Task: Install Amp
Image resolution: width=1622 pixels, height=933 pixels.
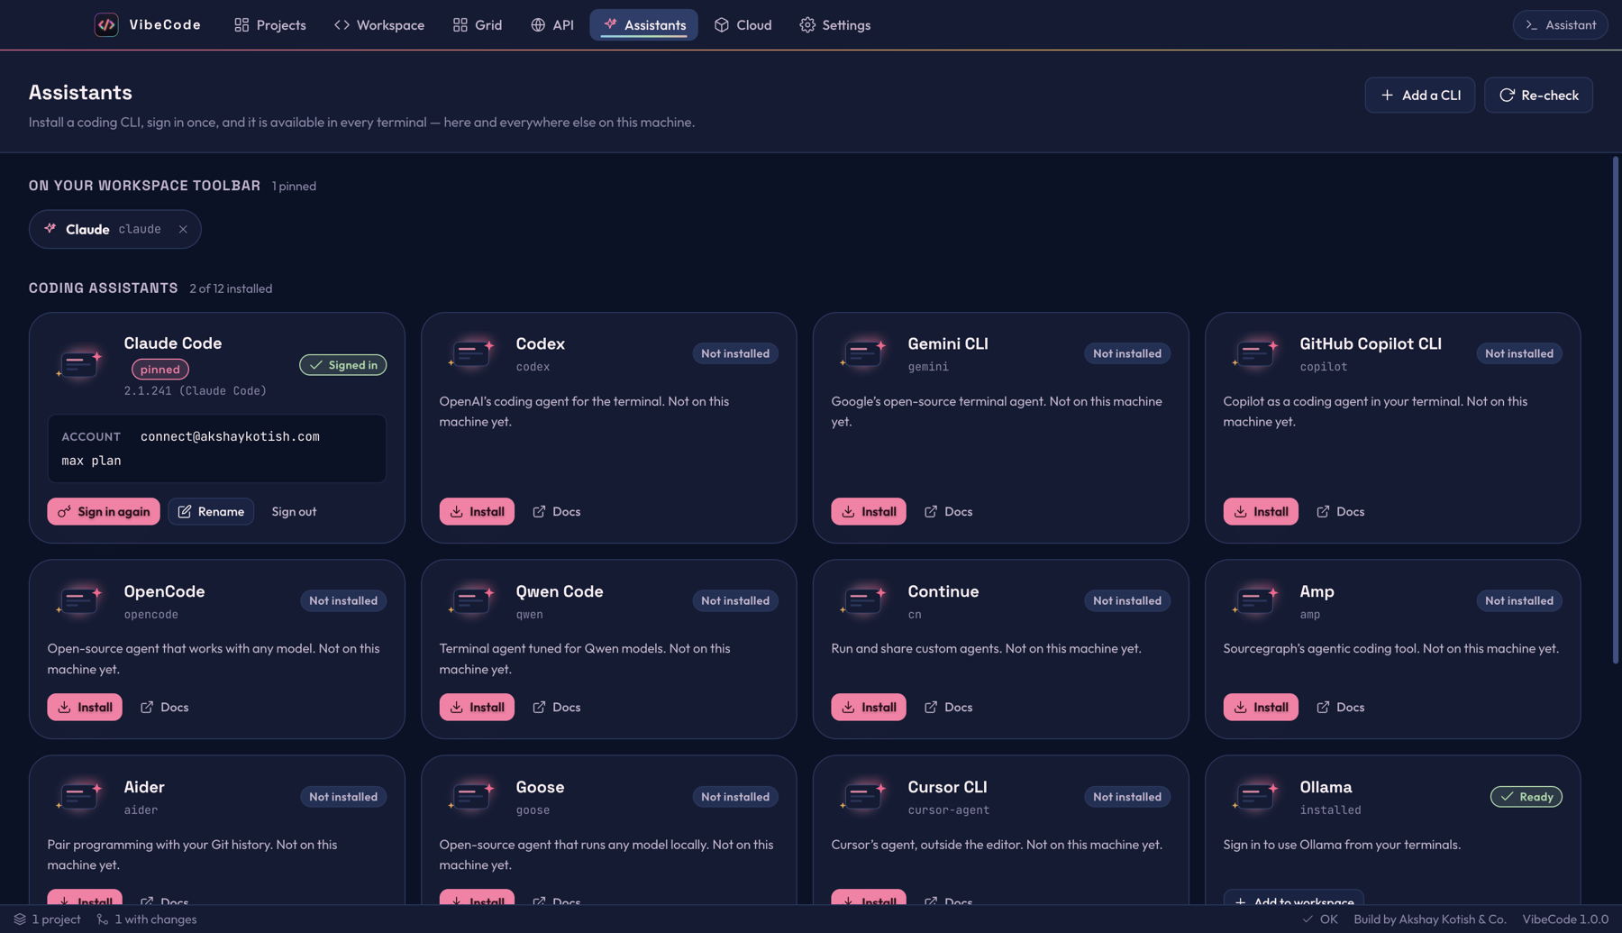Action: tap(1261, 707)
